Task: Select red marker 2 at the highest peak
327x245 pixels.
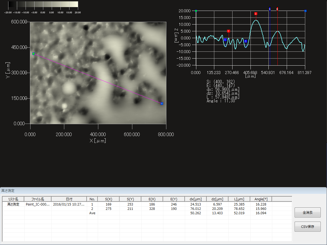Action: point(256,14)
